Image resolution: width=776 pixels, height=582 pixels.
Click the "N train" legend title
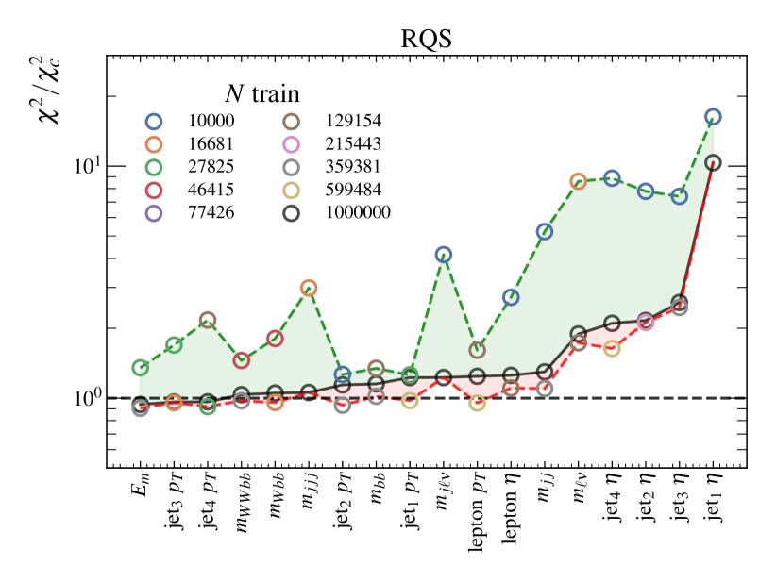(262, 93)
